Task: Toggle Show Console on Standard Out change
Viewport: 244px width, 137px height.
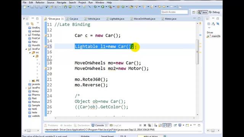Action: 165,125
